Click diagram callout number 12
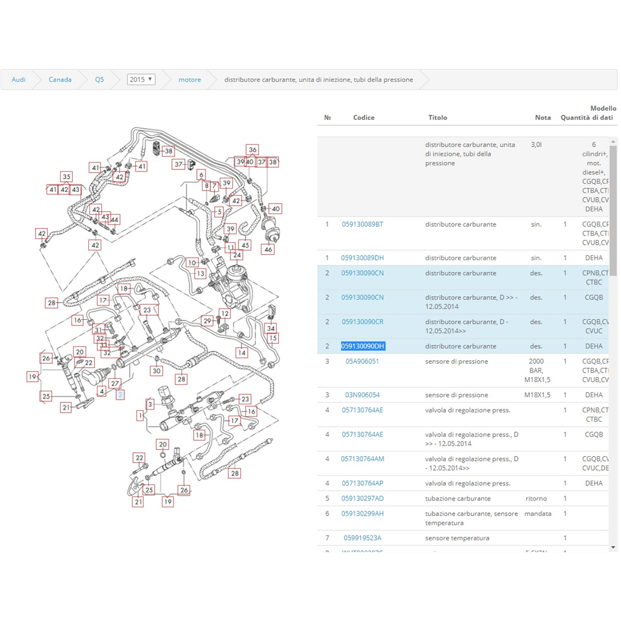 click(x=225, y=314)
